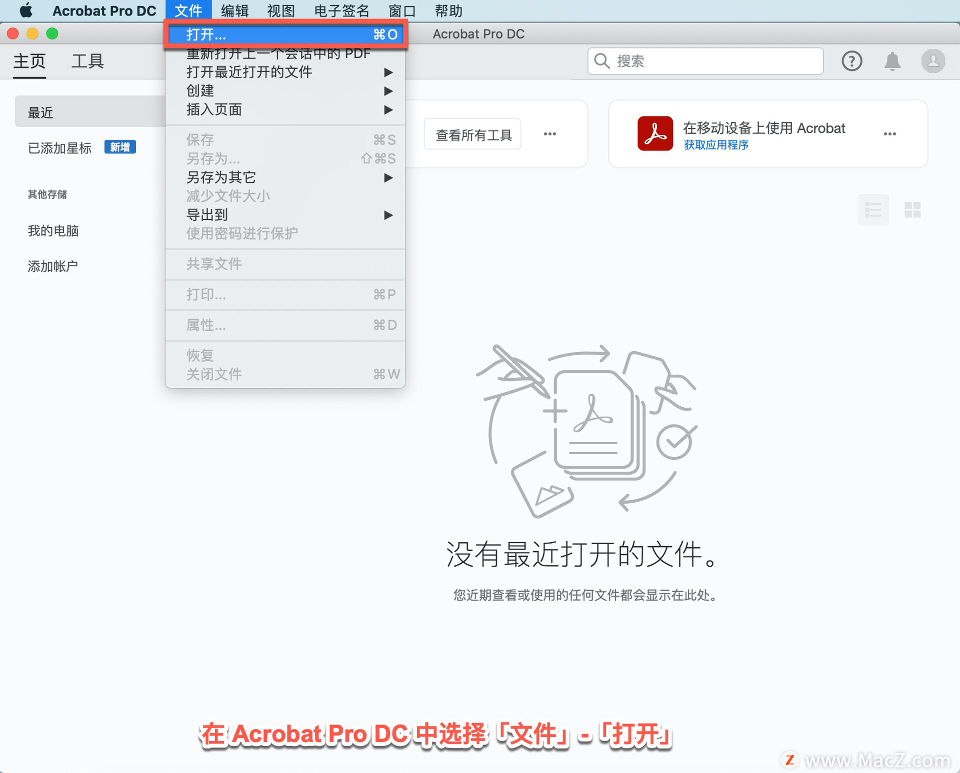
Task: Open more options on the Acrobat mobile card
Action: tap(889, 133)
